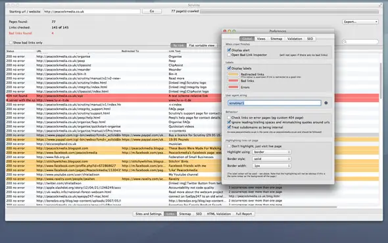
Task: Click the horizontal scrollbar under the table
Action: coord(171,207)
